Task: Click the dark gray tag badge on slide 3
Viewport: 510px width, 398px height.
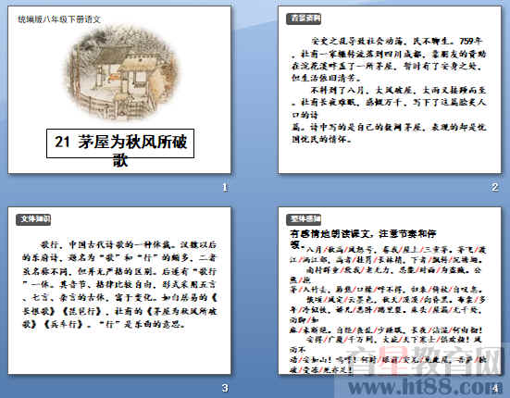Action: [33, 219]
